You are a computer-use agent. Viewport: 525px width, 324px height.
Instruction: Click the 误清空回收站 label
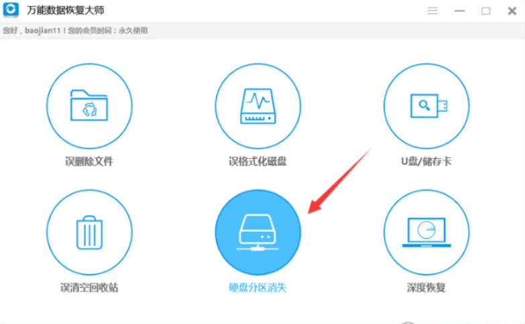[x=89, y=288]
